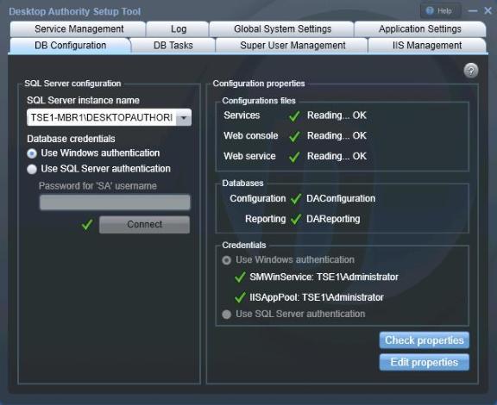Image resolution: width=497 pixels, height=405 pixels.
Task: Switch to the Service Management tab
Action: (79, 28)
